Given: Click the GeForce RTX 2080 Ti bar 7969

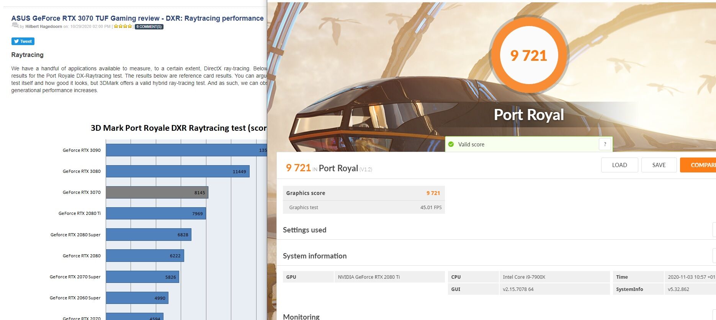Looking at the screenshot, I should (x=156, y=213).
